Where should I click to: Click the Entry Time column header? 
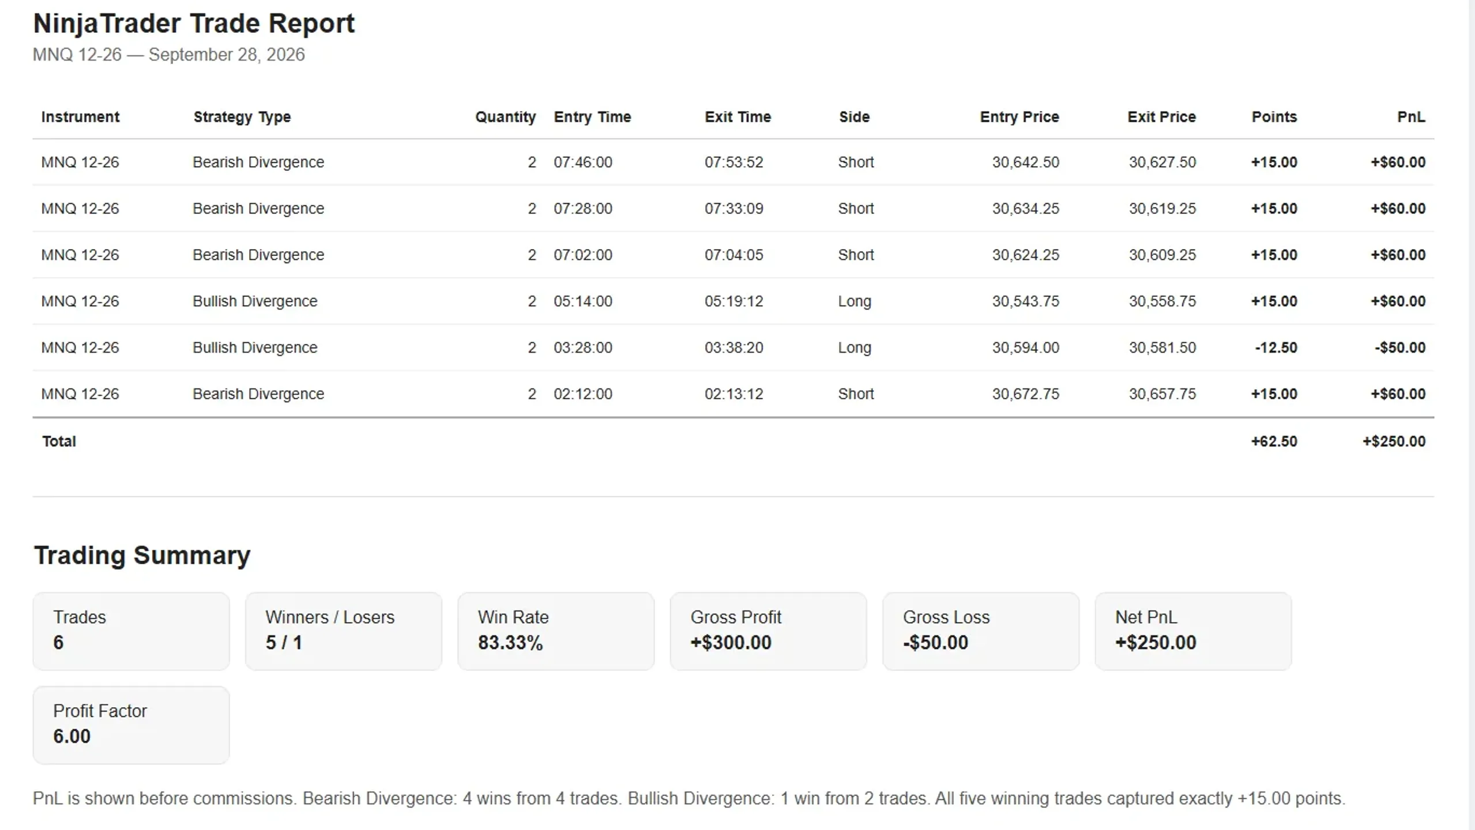tap(592, 117)
